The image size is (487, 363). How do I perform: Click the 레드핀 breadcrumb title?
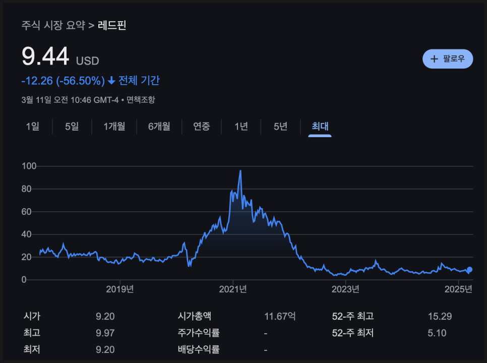click(112, 25)
